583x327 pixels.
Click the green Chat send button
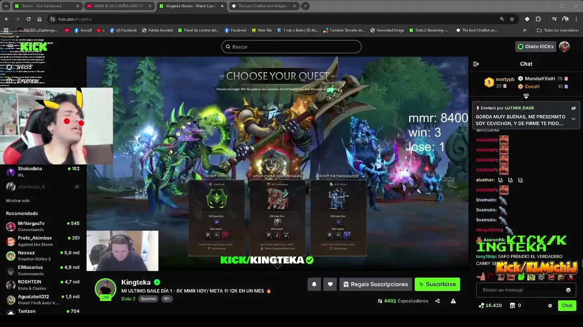(x=567, y=306)
